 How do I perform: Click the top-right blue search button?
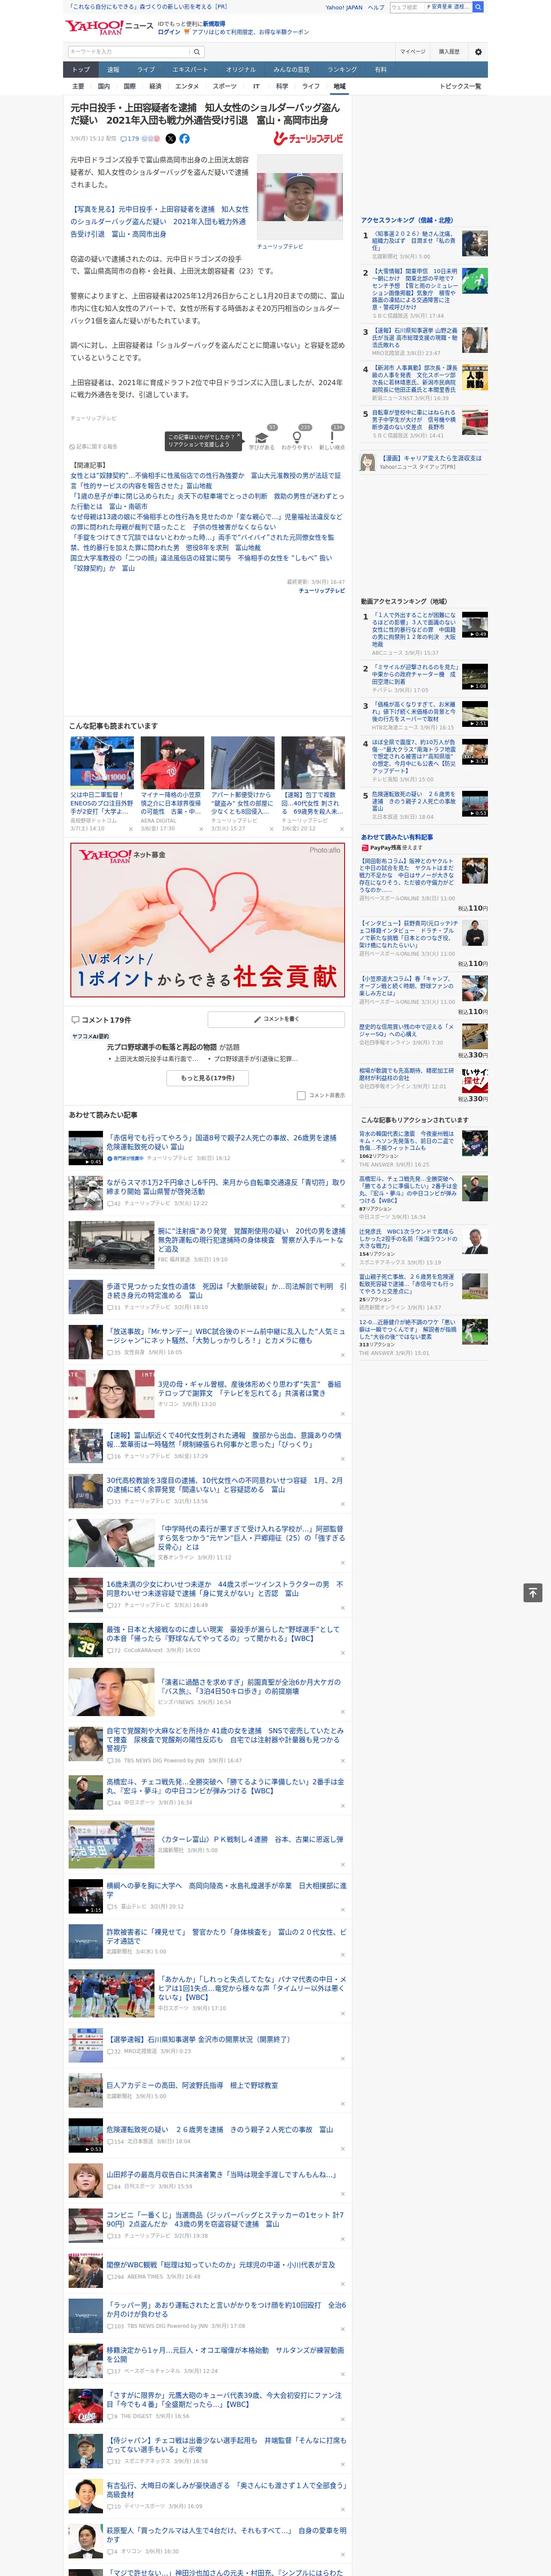[x=478, y=7]
